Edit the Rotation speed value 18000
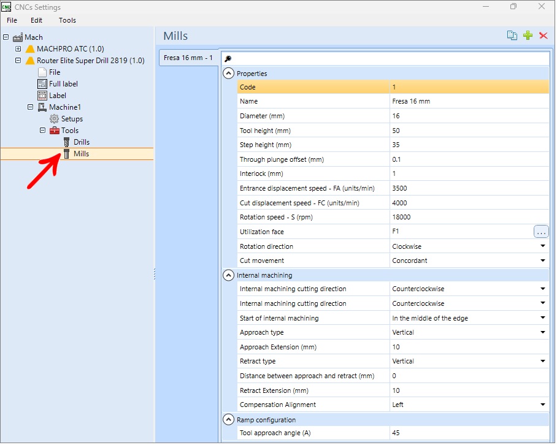The height and width of the screenshot is (445, 557). pyautogui.click(x=469, y=218)
